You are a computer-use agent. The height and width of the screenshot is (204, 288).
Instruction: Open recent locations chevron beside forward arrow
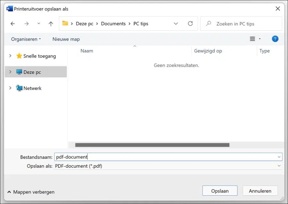39,23
